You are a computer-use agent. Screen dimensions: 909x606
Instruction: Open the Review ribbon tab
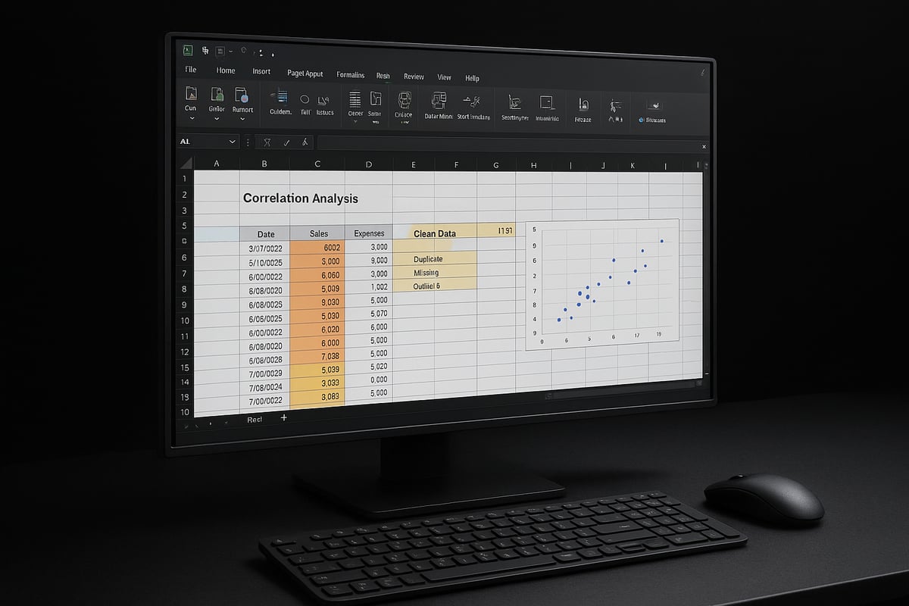click(x=414, y=77)
